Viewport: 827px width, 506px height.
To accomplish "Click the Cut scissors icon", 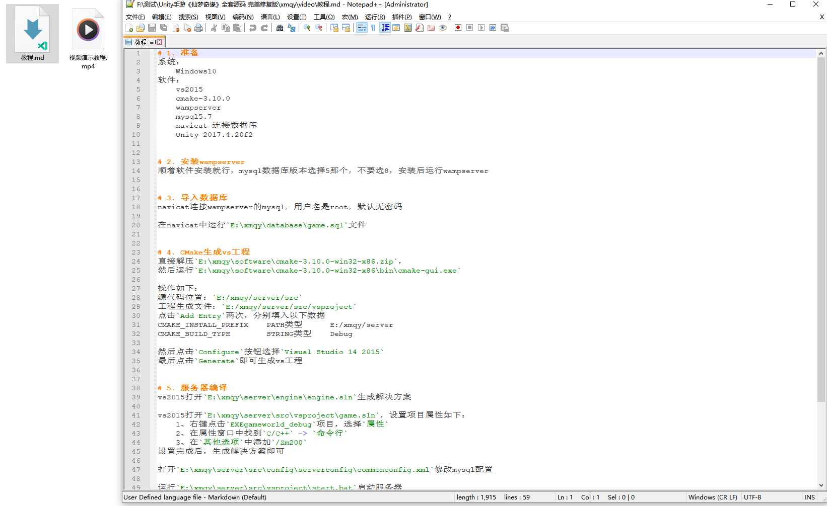I will [x=214, y=28].
